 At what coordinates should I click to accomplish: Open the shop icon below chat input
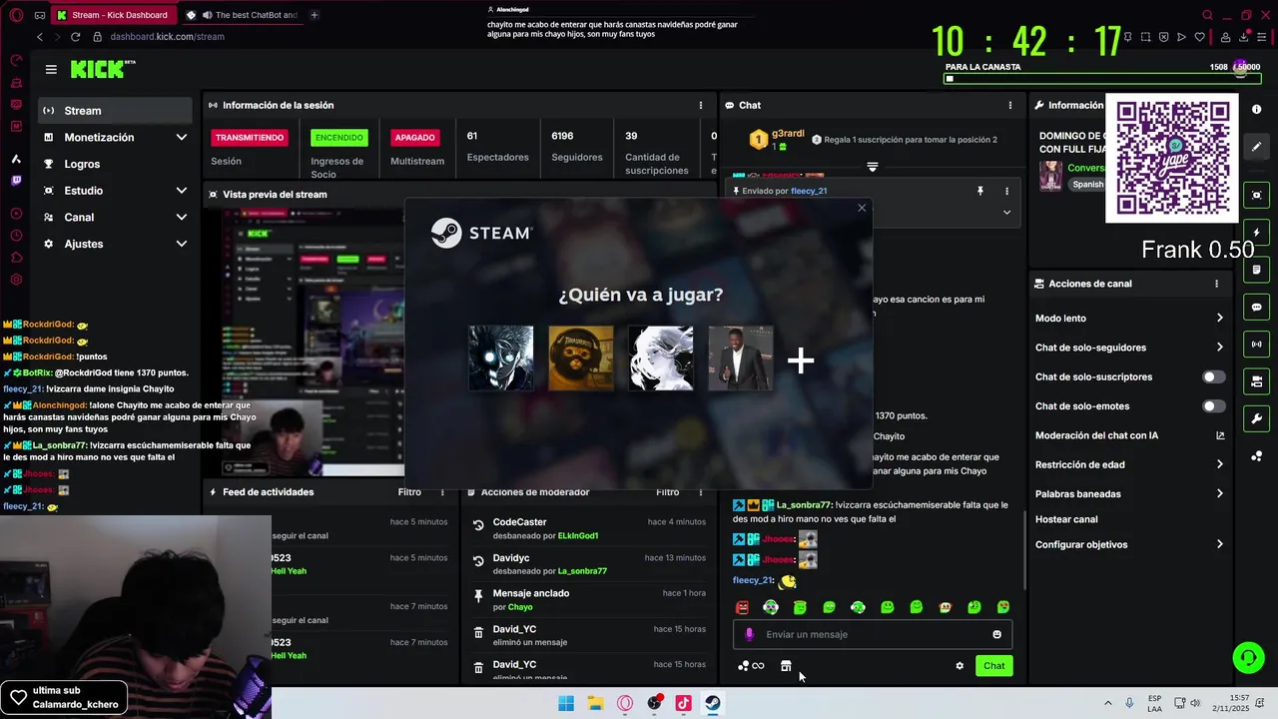click(x=786, y=666)
